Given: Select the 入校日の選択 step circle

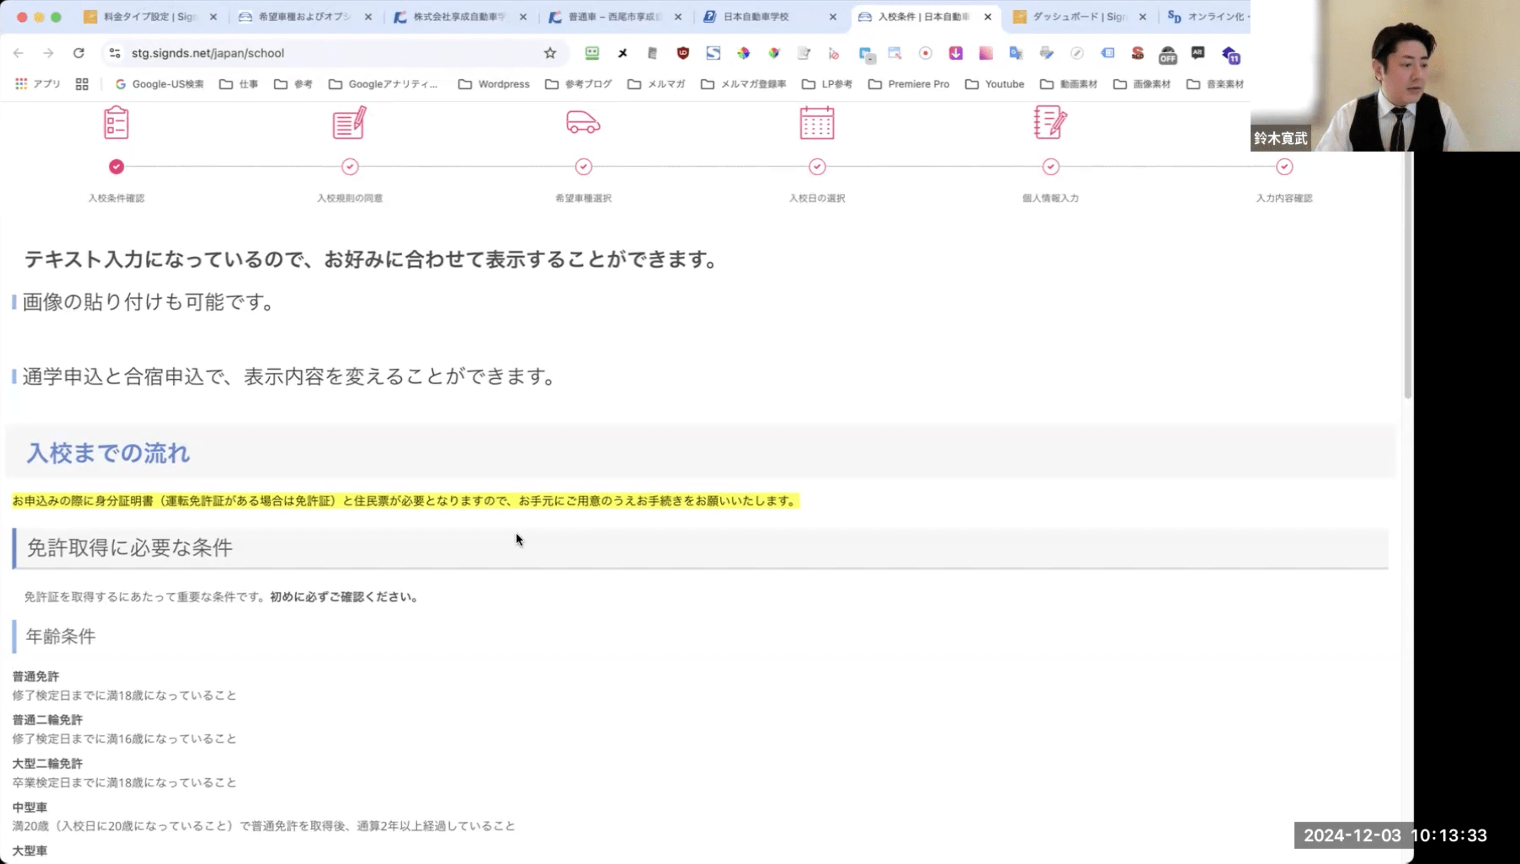Looking at the screenshot, I should (817, 167).
